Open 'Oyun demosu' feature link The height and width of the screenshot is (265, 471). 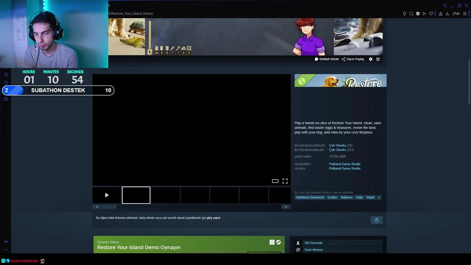314,250
